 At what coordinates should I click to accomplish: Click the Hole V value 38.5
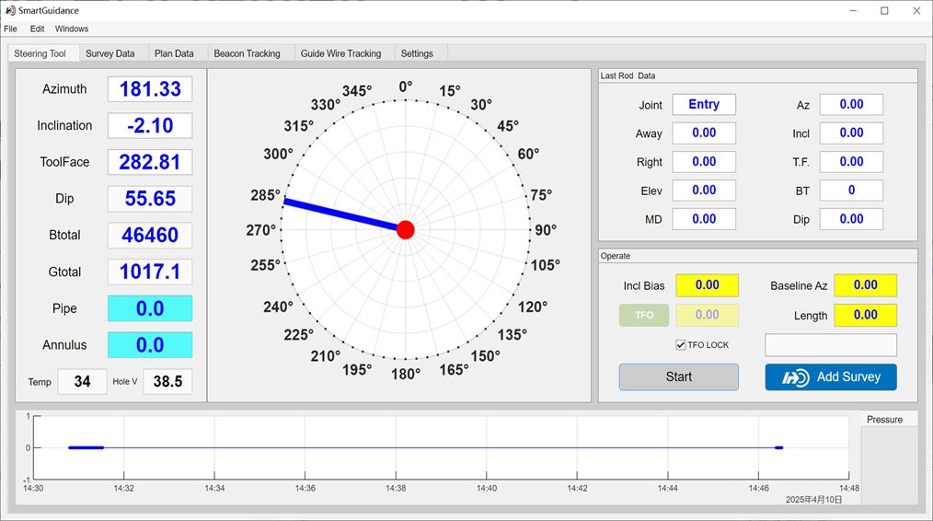[167, 382]
